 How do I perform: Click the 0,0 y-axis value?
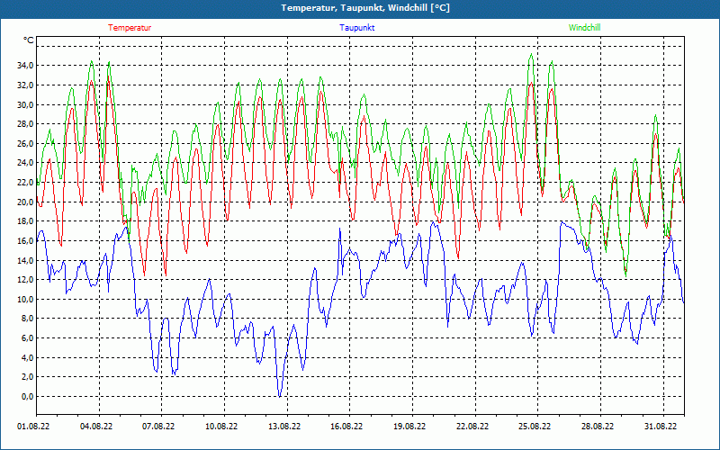(27, 396)
